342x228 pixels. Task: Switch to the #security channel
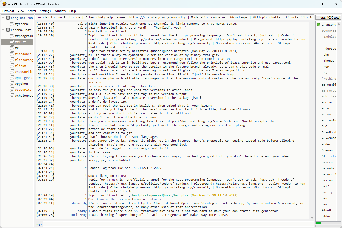pos(23,90)
